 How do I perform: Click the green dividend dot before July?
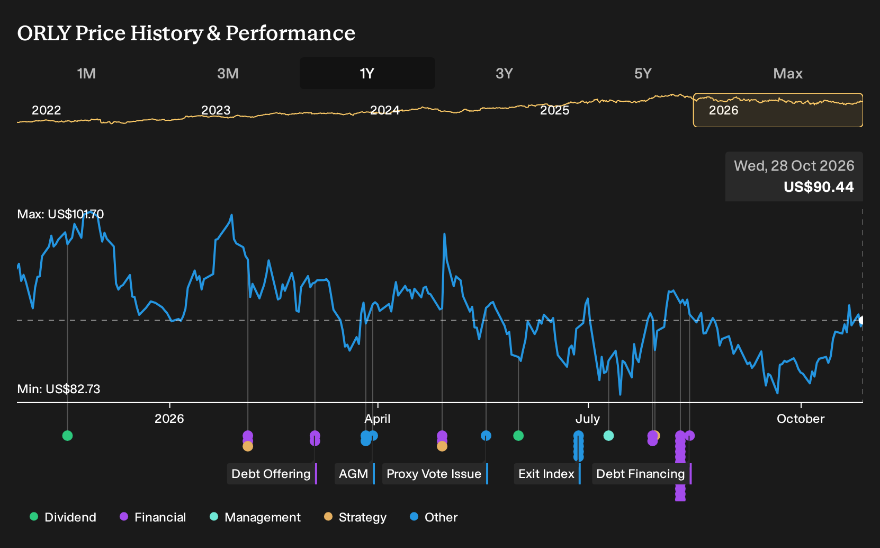point(518,436)
